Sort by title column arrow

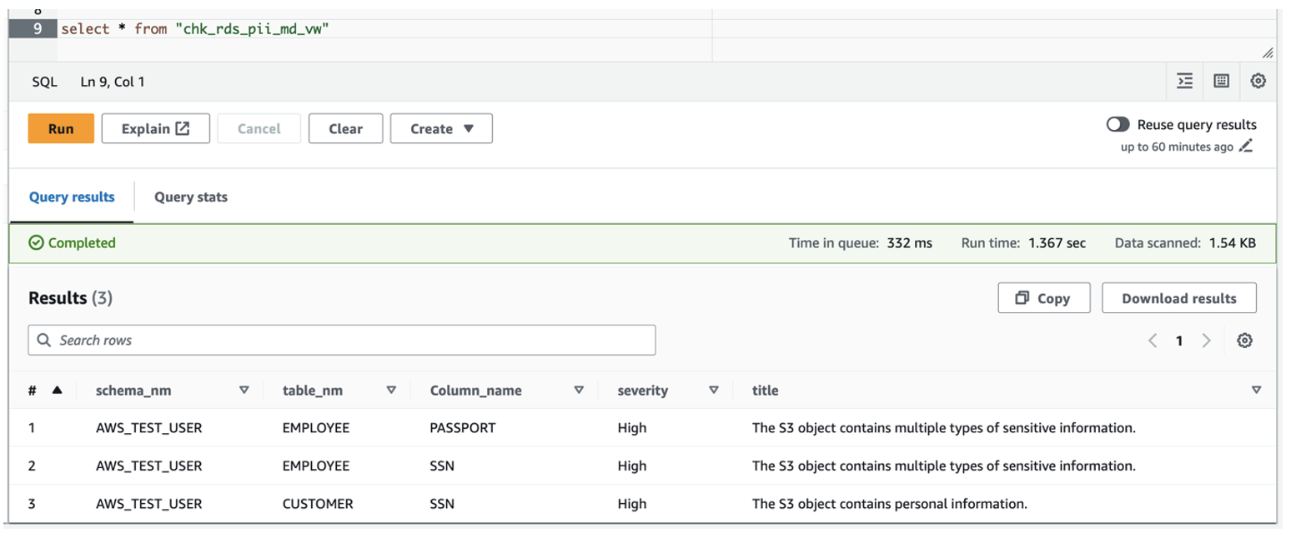[x=1256, y=390]
